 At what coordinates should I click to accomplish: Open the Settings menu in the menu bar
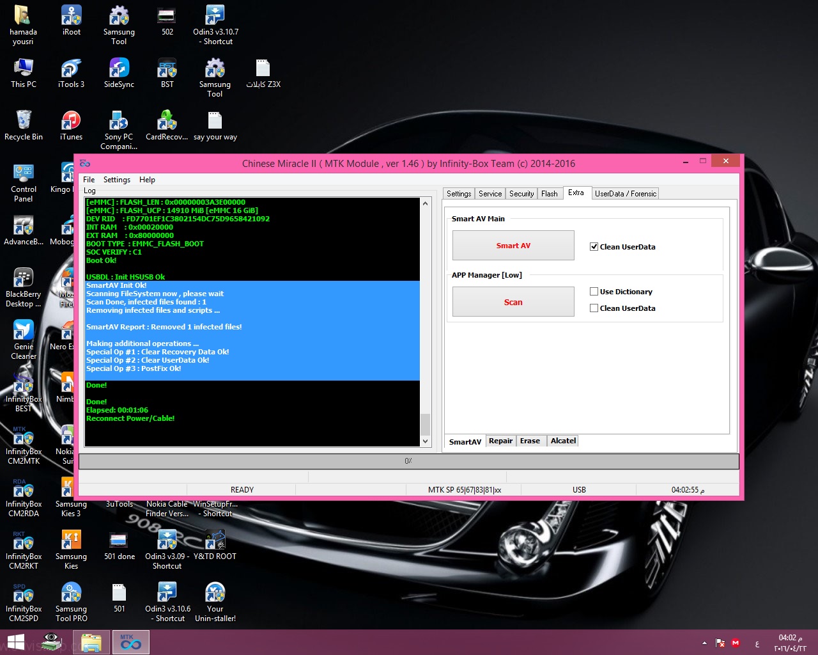point(116,180)
